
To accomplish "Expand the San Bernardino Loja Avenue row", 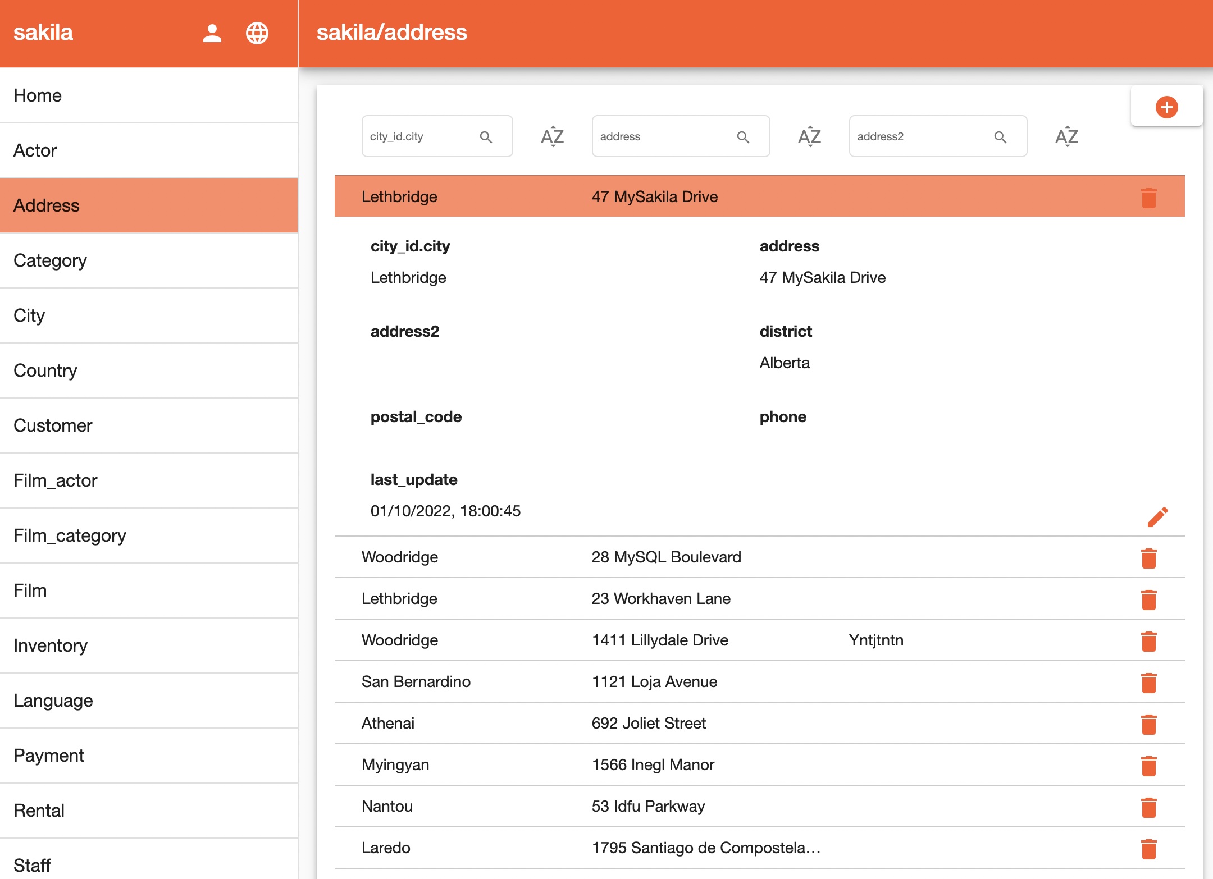I will coord(674,681).
